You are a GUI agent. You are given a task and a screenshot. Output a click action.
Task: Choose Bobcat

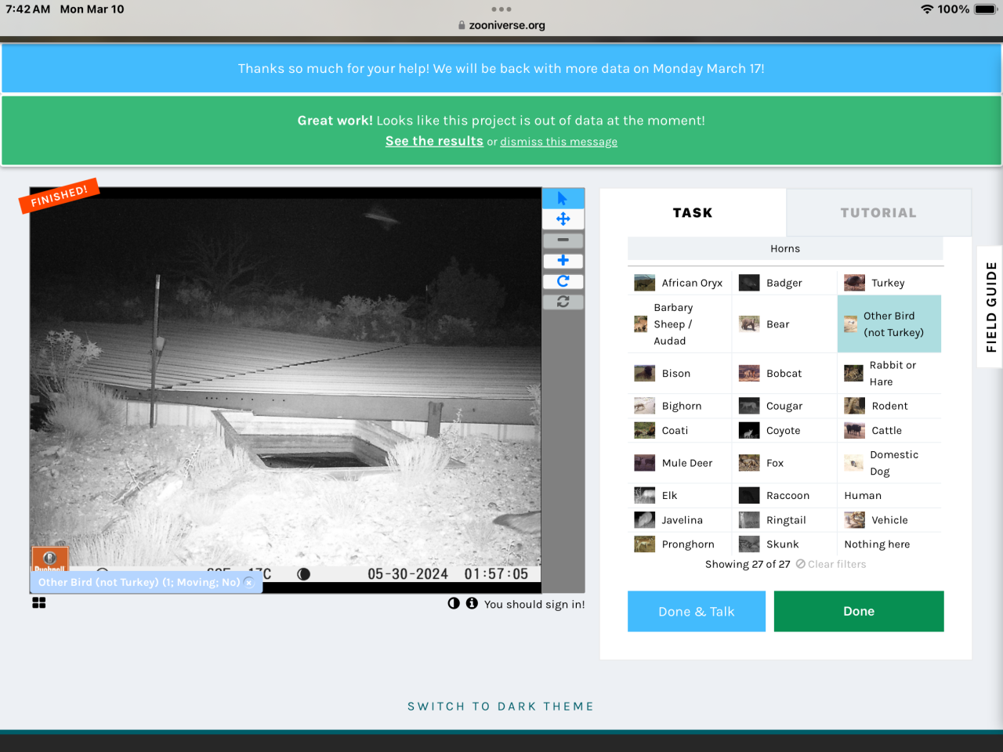pyautogui.click(x=784, y=374)
